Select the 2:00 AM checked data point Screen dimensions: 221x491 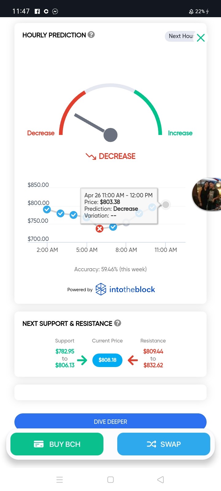[47, 210]
